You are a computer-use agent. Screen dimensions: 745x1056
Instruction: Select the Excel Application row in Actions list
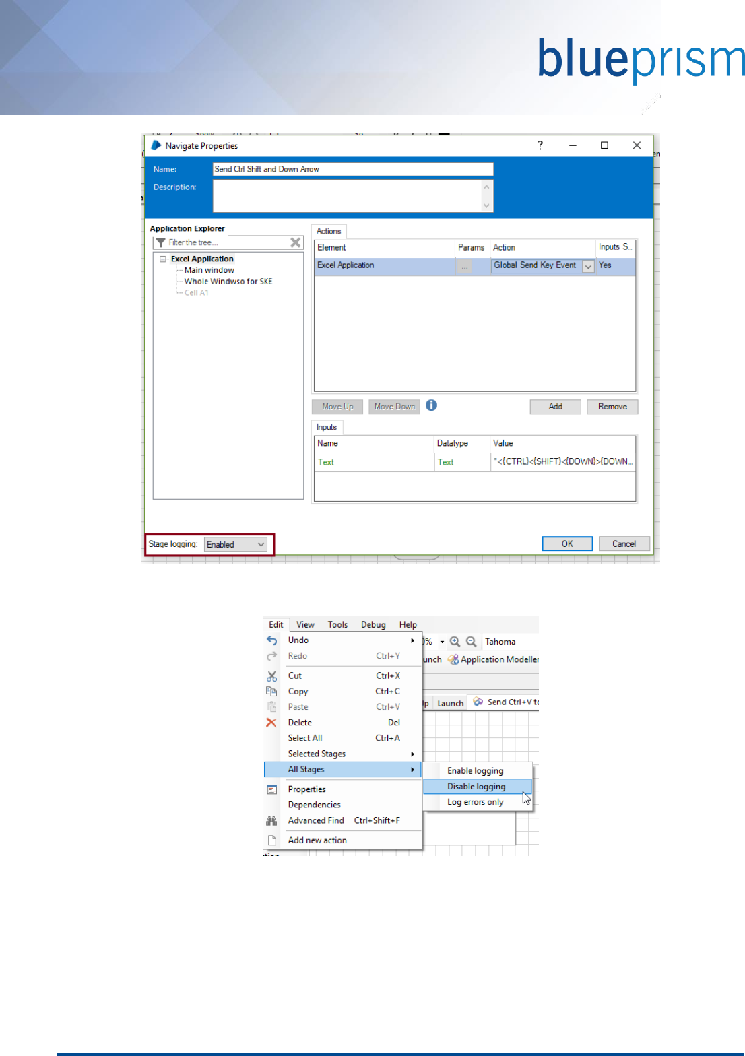(x=475, y=265)
